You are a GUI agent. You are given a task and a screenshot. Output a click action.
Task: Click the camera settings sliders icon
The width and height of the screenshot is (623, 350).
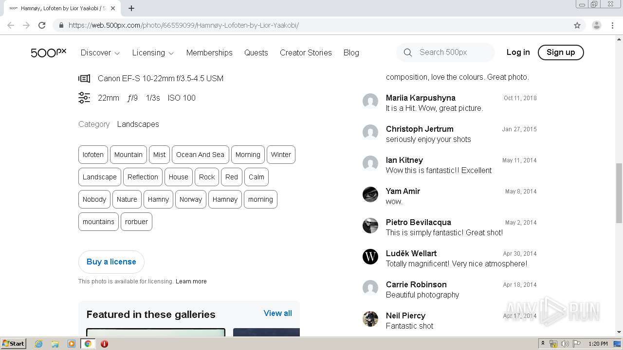[84, 98]
